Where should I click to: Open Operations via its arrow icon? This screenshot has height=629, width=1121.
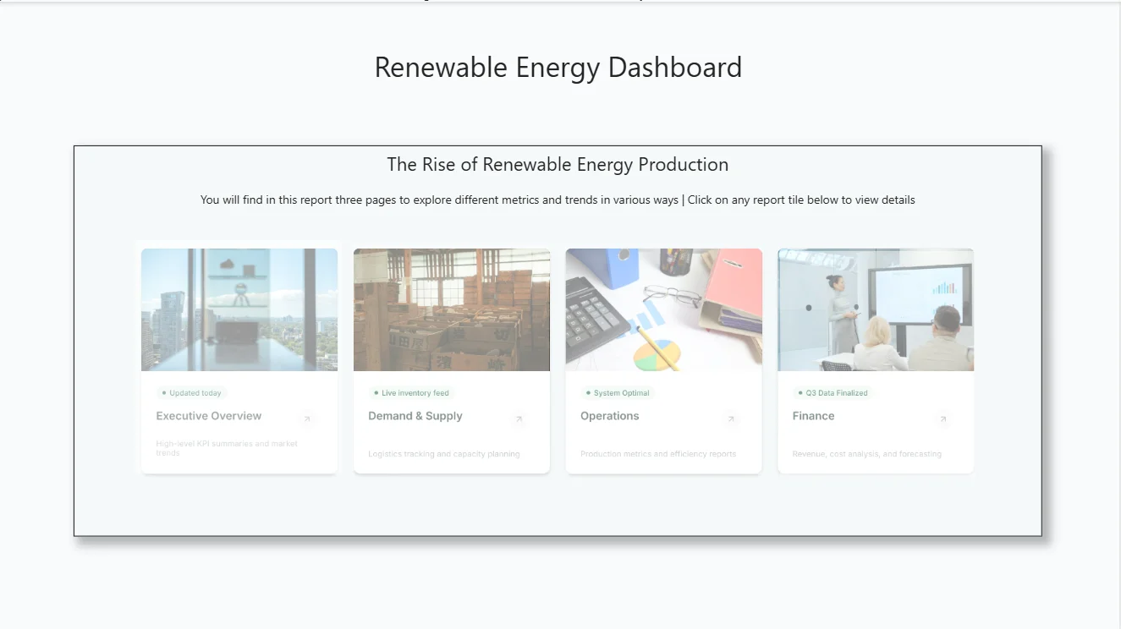click(732, 419)
